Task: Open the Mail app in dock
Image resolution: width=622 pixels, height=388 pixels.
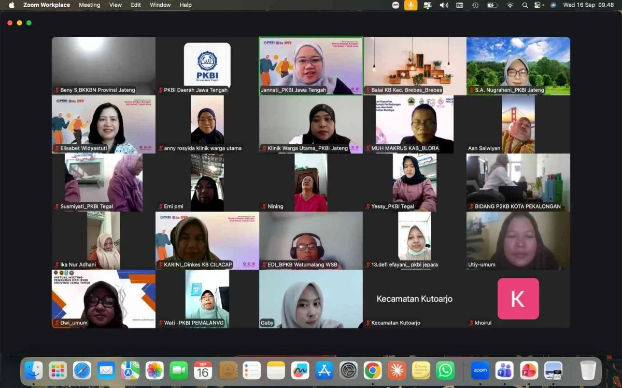Action: pyautogui.click(x=106, y=370)
